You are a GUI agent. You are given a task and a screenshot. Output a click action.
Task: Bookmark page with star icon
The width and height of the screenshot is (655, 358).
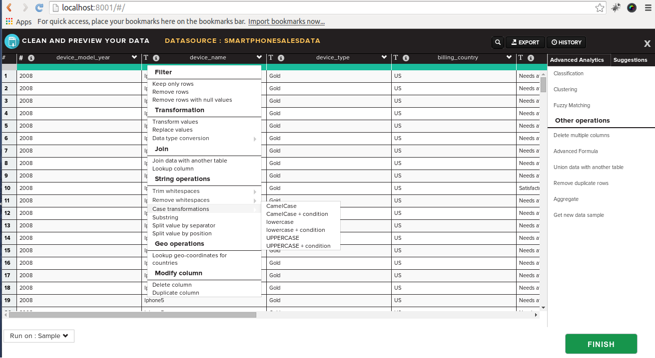(600, 7)
